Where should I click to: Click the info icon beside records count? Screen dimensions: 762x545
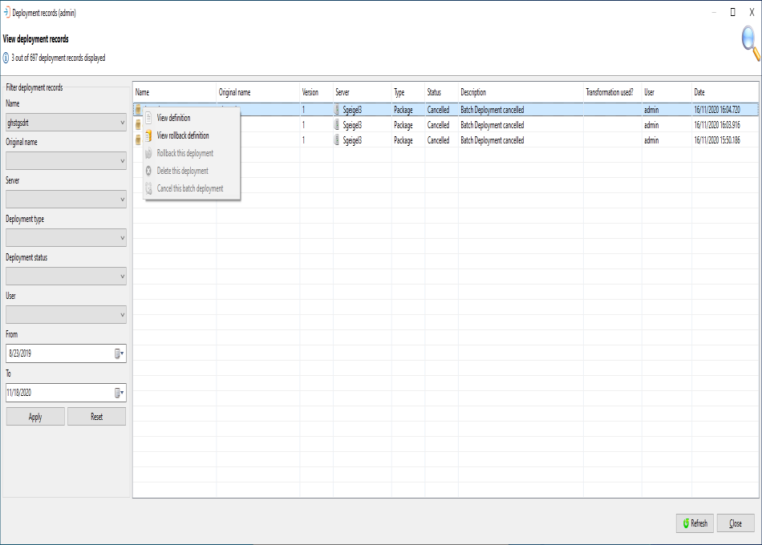click(x=6, y=58)
